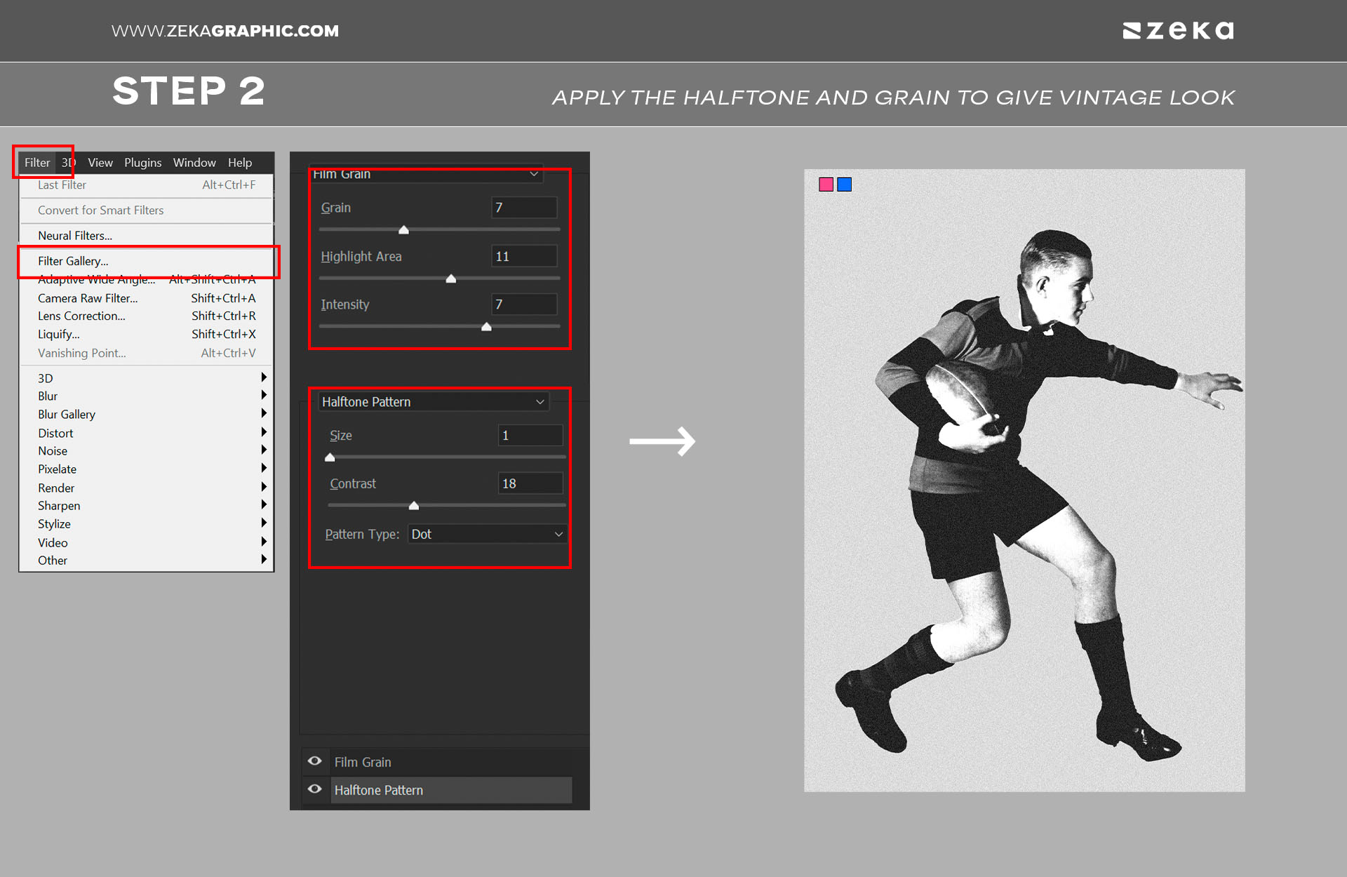The width and height of the screenshot is (1347, 877).
Task: Hide the Film Grain effect
Action: click(x=314, y=761)
